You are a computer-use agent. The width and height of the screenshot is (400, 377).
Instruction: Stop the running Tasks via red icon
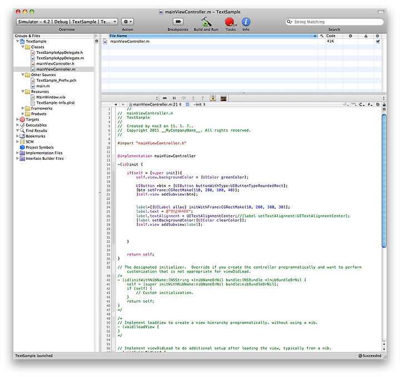pyautogui.click(x=230, y=22)
